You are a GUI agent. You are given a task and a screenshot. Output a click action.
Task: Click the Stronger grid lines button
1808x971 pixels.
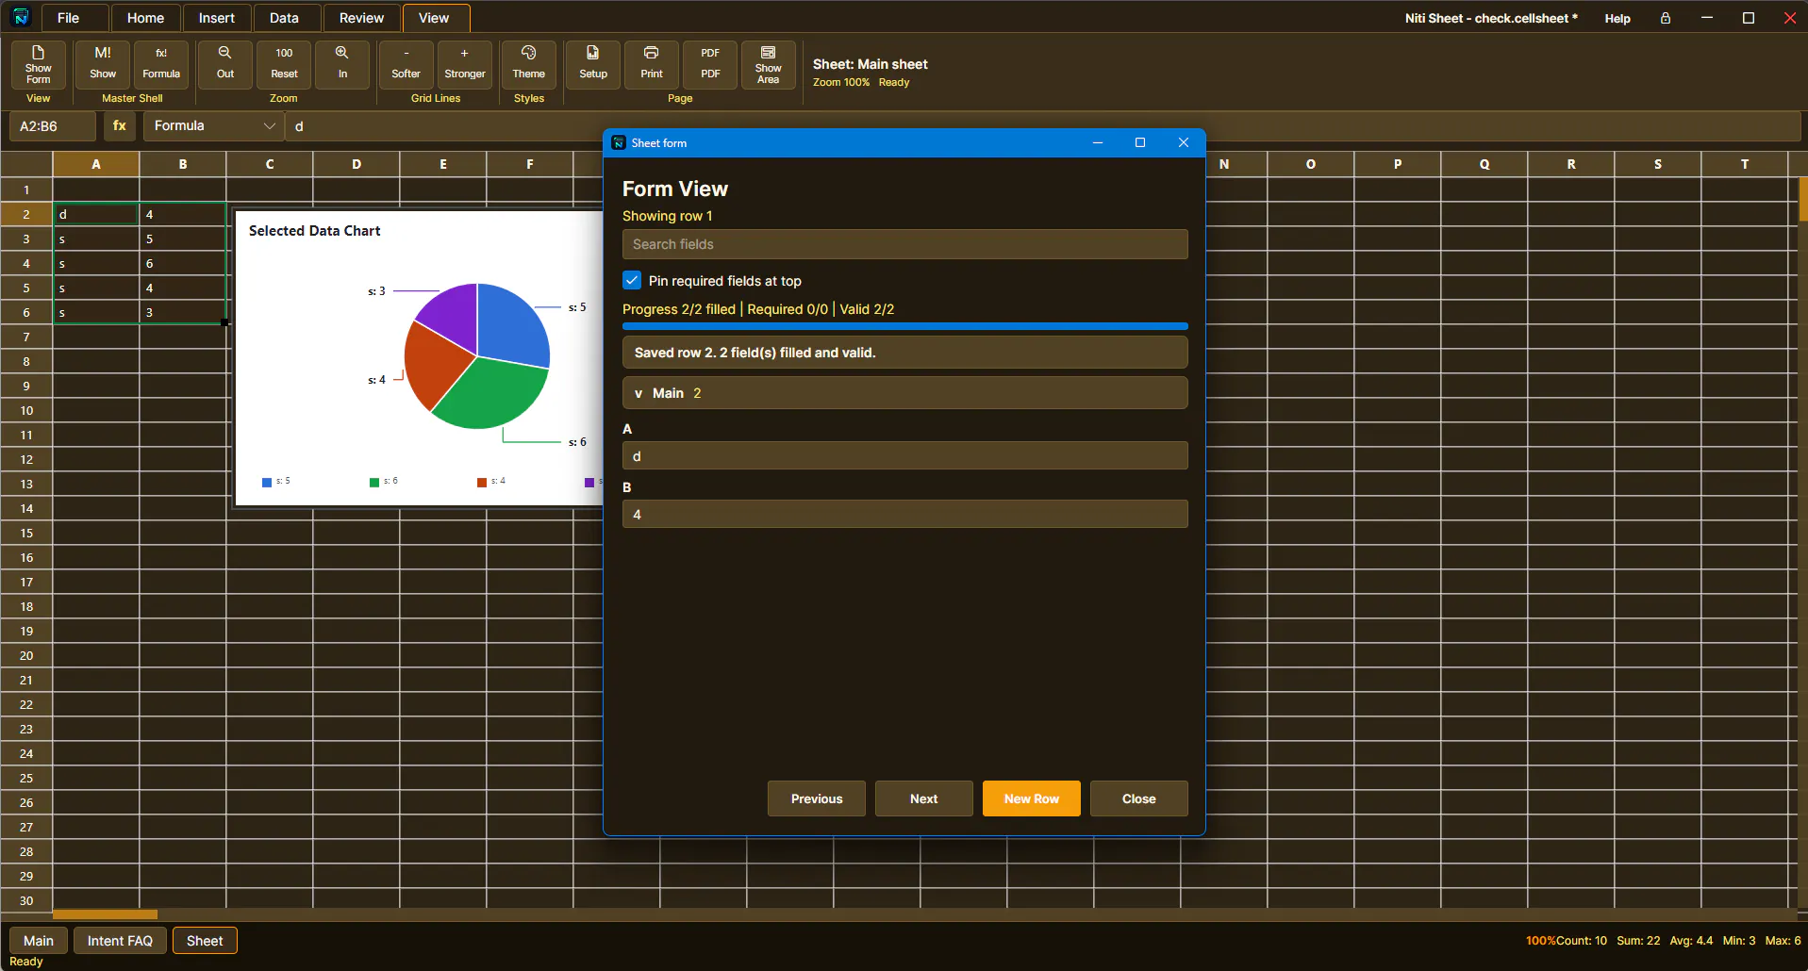pos(465,64)
